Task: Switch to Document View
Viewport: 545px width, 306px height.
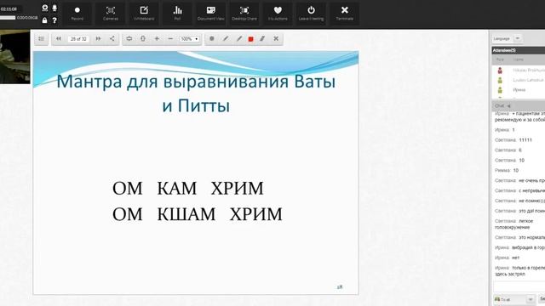Action: pyautogui.click(x=210, y=14)
